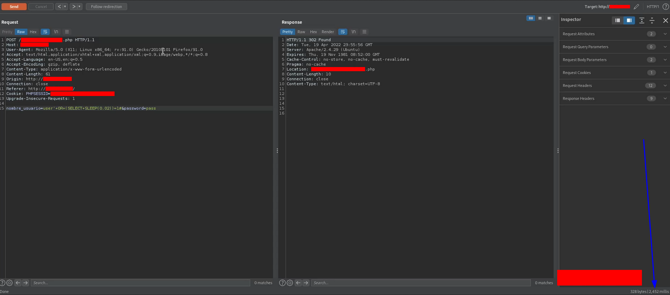Image resolution: width=670 pixels, height=295 pixels.
Task: Switch Request view to Raw tab
Action: coord(21,32)
